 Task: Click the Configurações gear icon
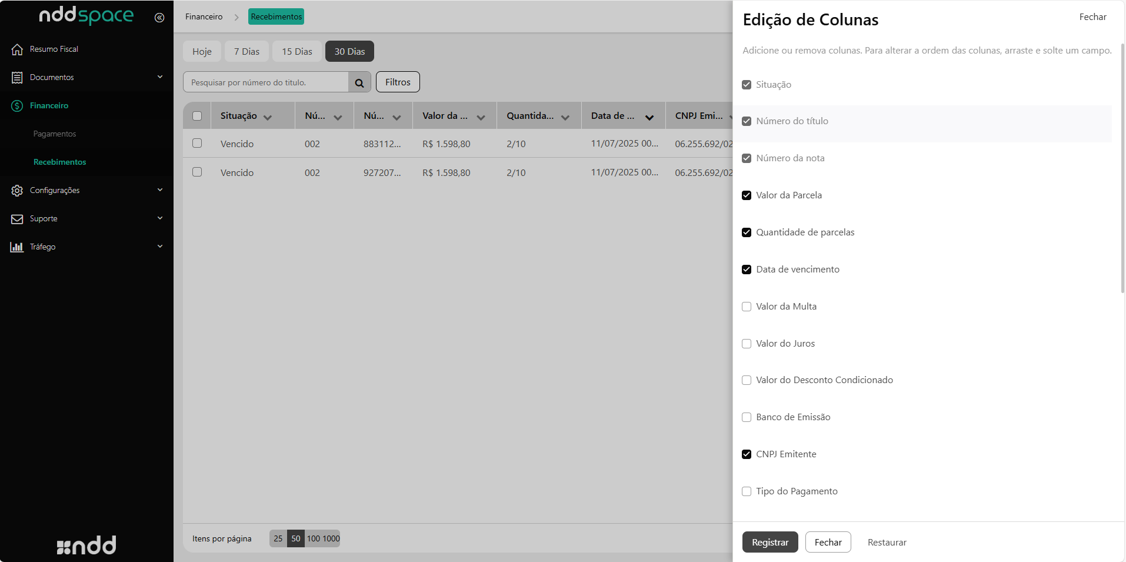[x=17, y=191]
